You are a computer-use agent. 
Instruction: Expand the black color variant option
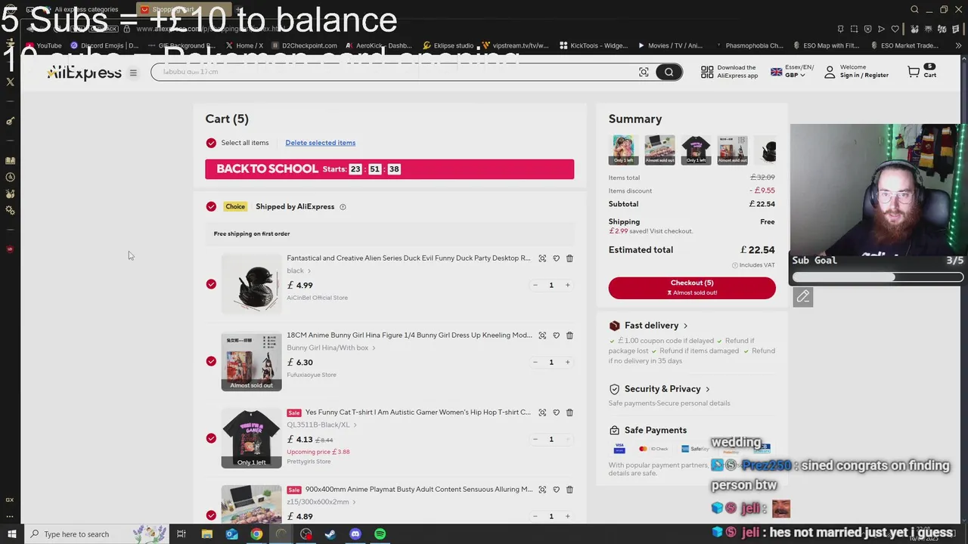[x=299, y=270]
